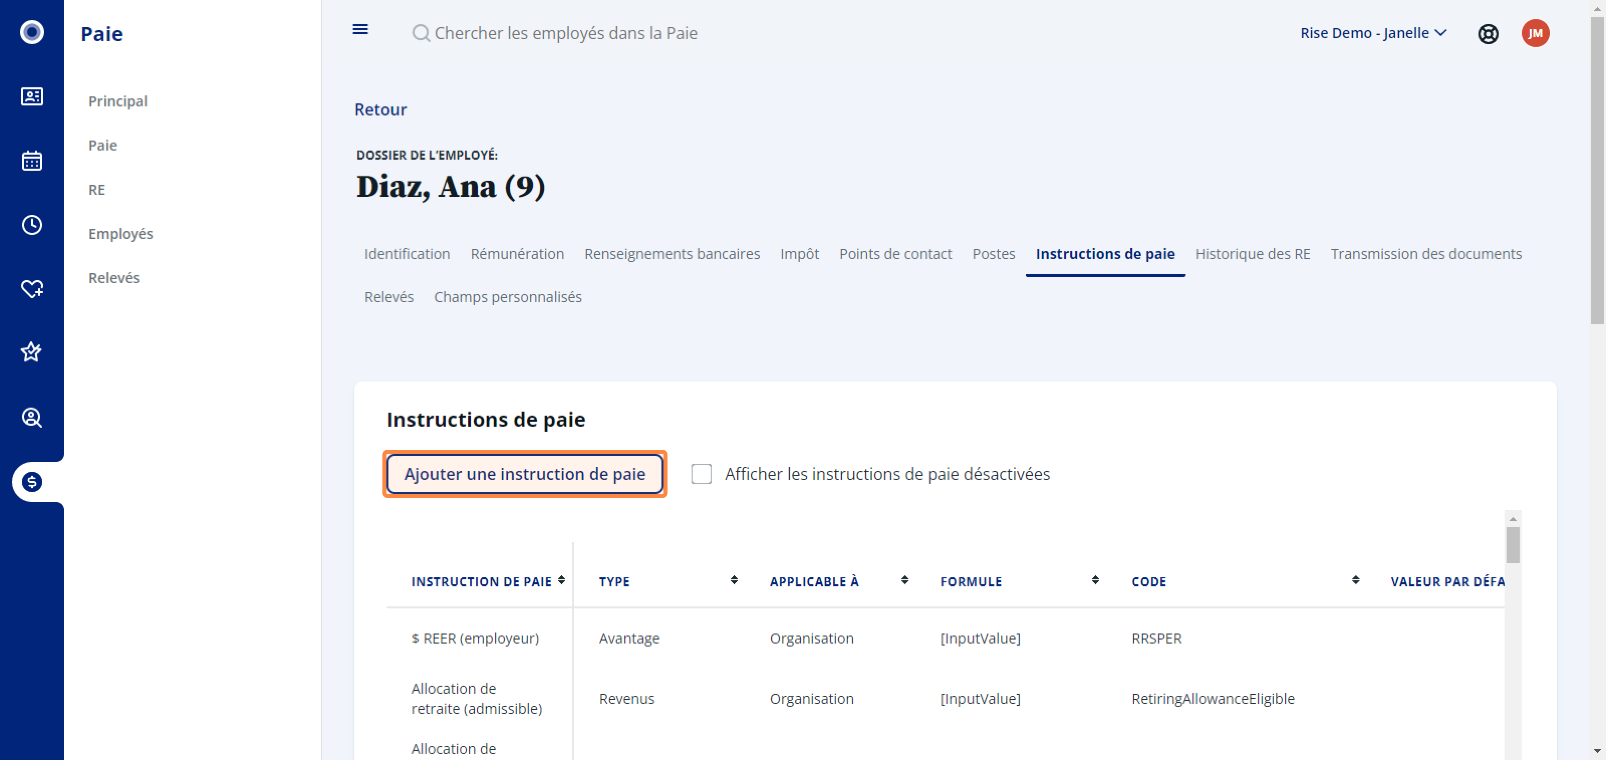The height and width of the screenshot is (760, 1606).
Task: Sort by Applicable à column arrows
Action: [x=904, y=580]
